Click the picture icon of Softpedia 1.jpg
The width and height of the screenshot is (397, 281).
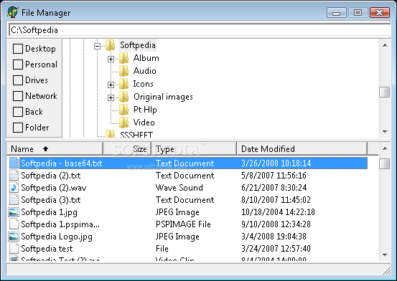14,212
